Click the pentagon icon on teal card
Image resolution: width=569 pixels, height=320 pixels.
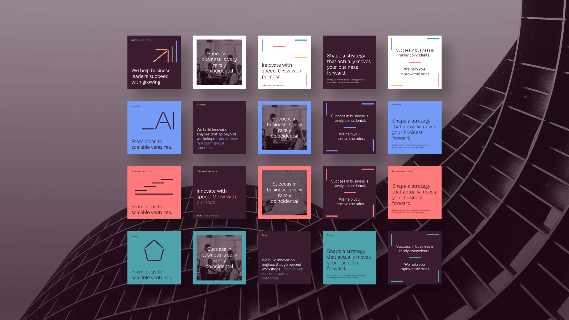[154, 251]
